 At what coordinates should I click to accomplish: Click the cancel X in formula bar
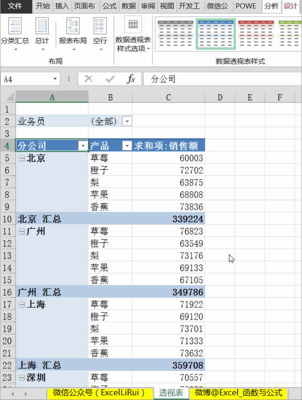(89, 79)
